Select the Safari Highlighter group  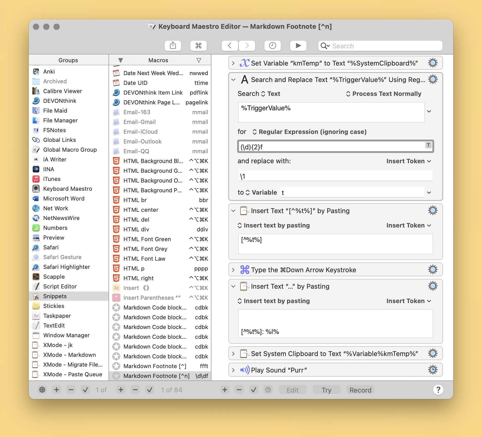(x=69, y=267)
